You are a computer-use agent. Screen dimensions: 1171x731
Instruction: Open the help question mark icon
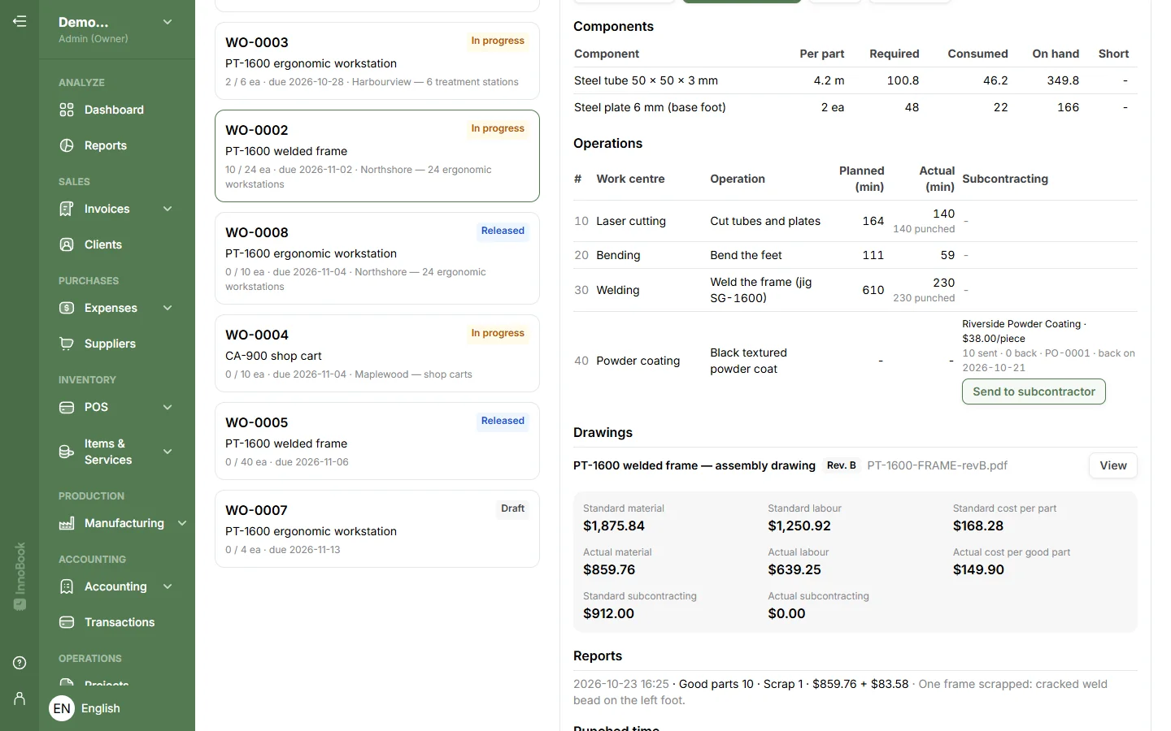(x=20, y=663)
